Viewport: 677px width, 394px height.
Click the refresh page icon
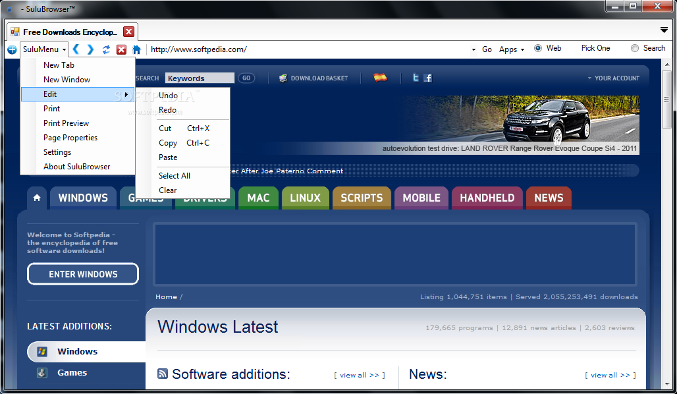pos(106,49)
